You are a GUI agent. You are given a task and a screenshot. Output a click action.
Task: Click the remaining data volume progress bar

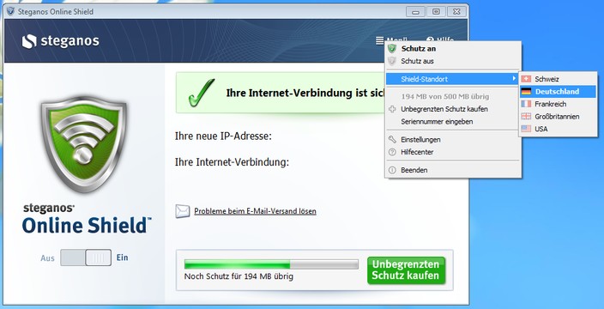[271, 264]
